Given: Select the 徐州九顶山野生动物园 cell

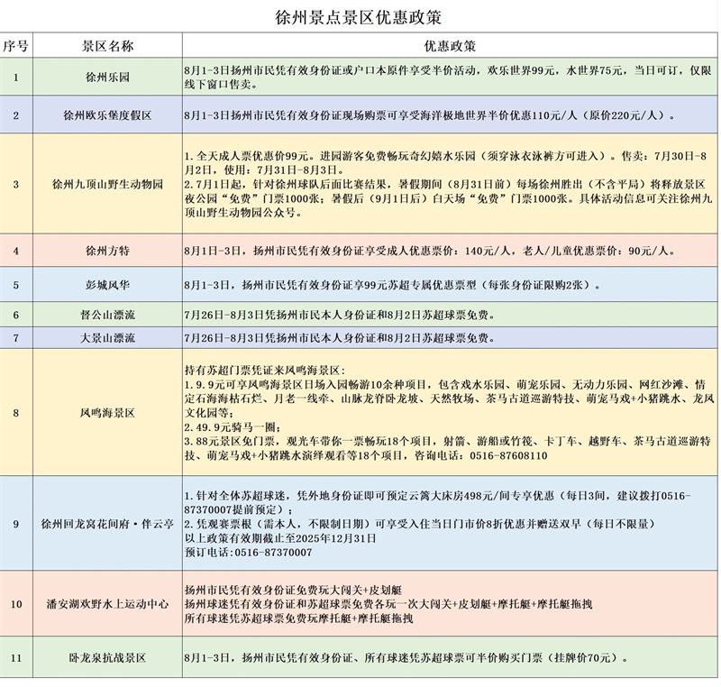Looking at the screenshot, I should click(x=107, y=183).
